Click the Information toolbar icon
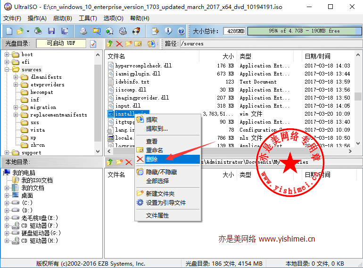Viewport: 363px width, 268px height. coord(168,31)
